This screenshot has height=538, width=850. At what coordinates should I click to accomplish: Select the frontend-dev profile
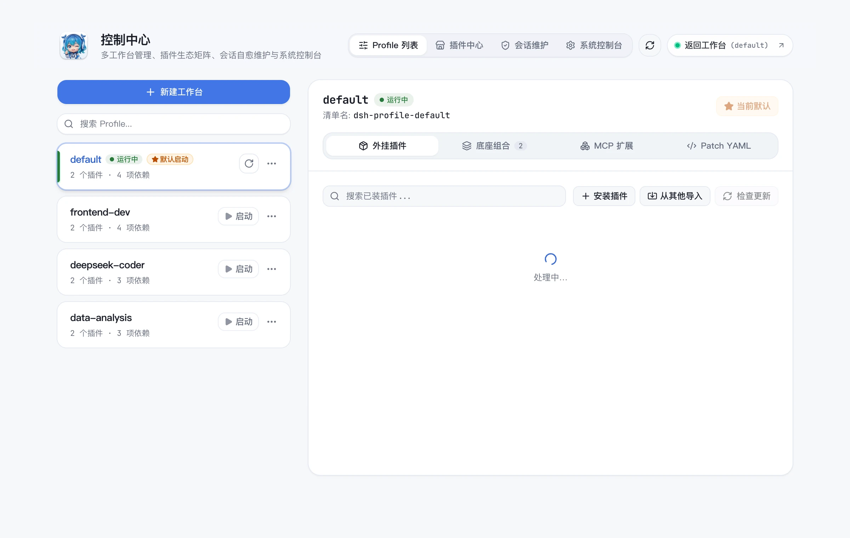pos(174,219)
